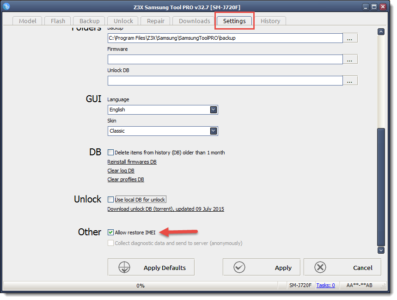Open the History tab
397x300 pixels.
tap(270, 21)
